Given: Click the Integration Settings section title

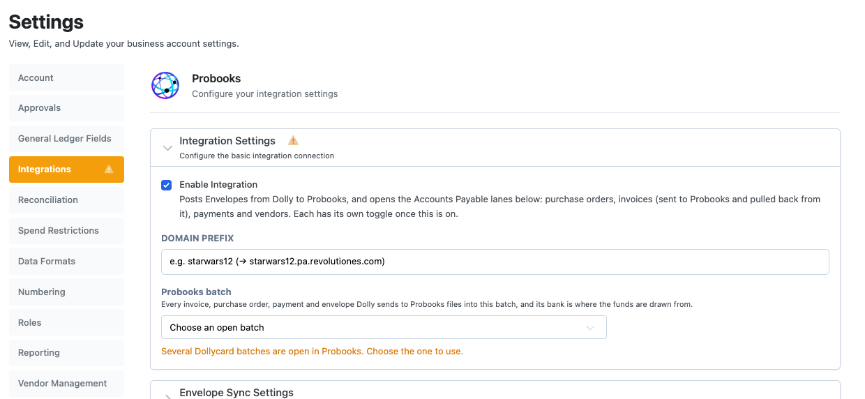Looking at the screenshot, I should tap(227, 141).
